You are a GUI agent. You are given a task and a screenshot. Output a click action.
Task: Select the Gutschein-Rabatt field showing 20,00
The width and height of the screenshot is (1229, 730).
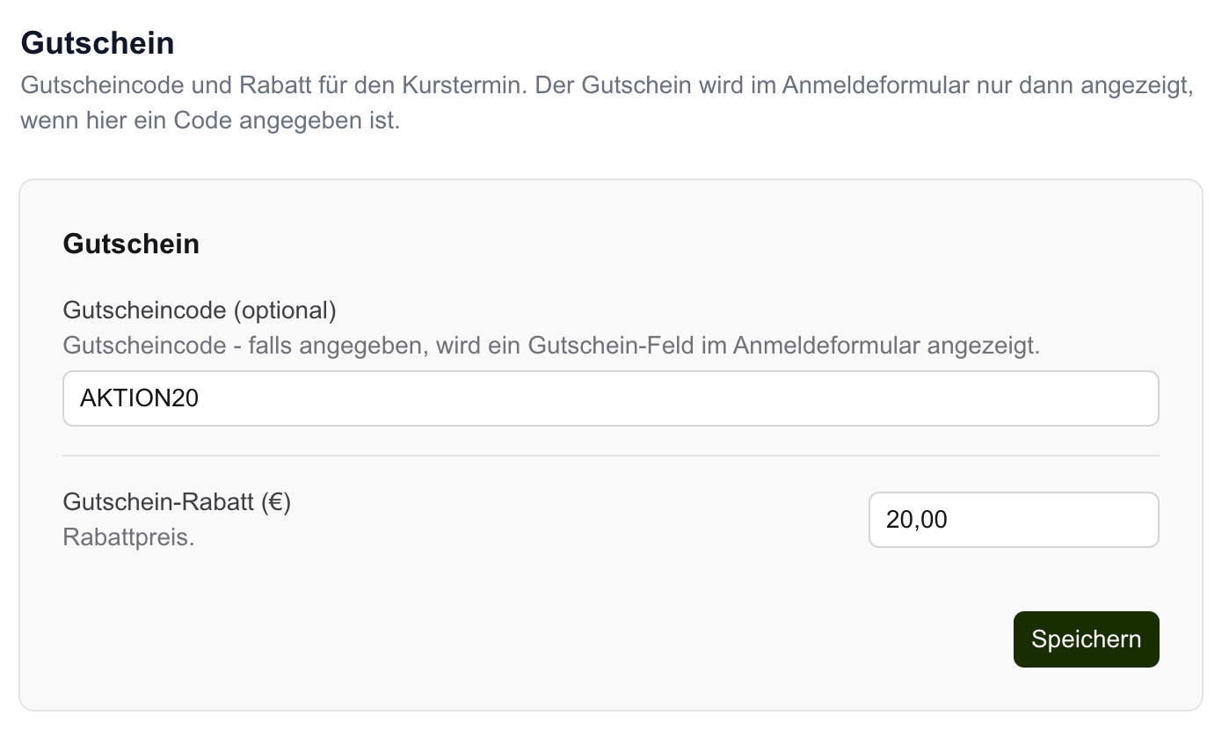[1011, 520]
